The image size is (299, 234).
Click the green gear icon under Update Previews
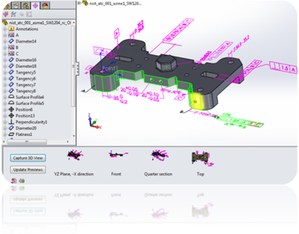[22, 181]
